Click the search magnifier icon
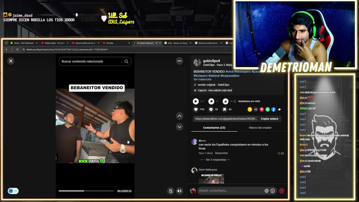Image resolution: width=359 pixels, height=202 pixels. coord(126,61)
